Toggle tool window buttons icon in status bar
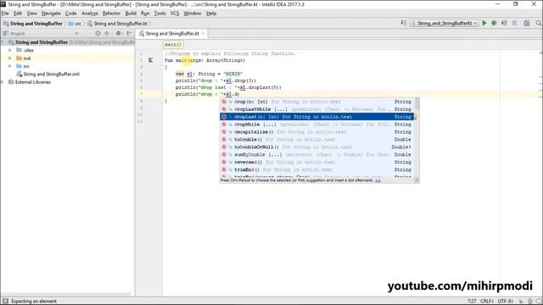Image resolution: width=543 pixels, height=305 pixels. click(5, 302)
